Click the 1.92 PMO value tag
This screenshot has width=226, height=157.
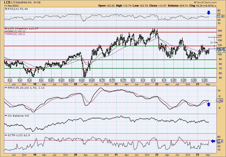click(220, 100)
